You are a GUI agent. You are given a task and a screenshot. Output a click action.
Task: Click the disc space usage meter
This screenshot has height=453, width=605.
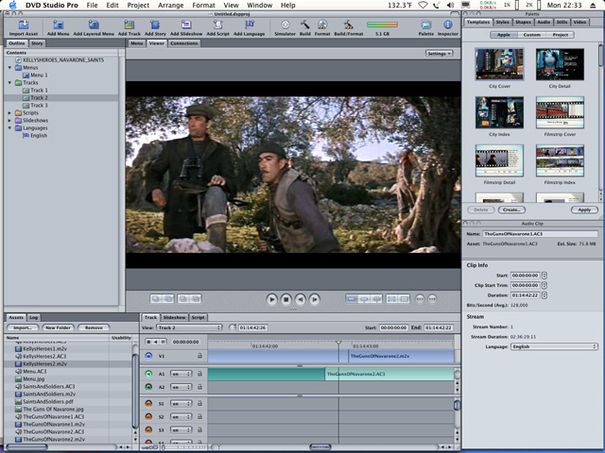pyautogui.click(x=382, y=25)
